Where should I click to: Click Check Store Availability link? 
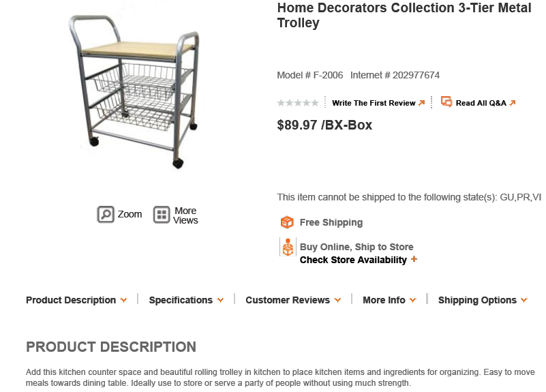click(x=353, y=260)
